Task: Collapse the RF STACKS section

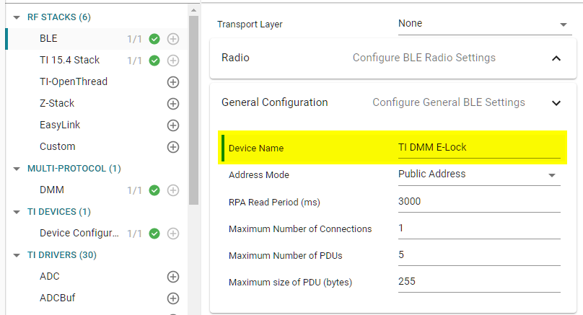Action: tap(17, 17)
